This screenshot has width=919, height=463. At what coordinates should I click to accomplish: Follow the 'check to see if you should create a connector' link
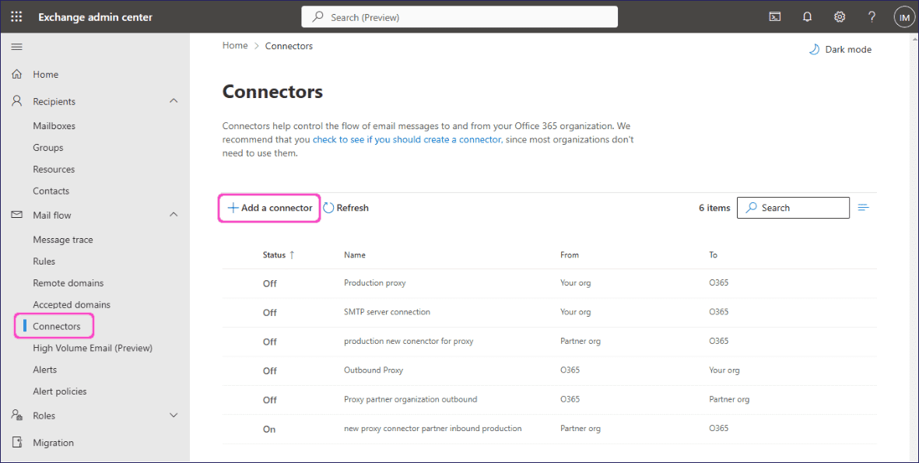coord(405,139)
